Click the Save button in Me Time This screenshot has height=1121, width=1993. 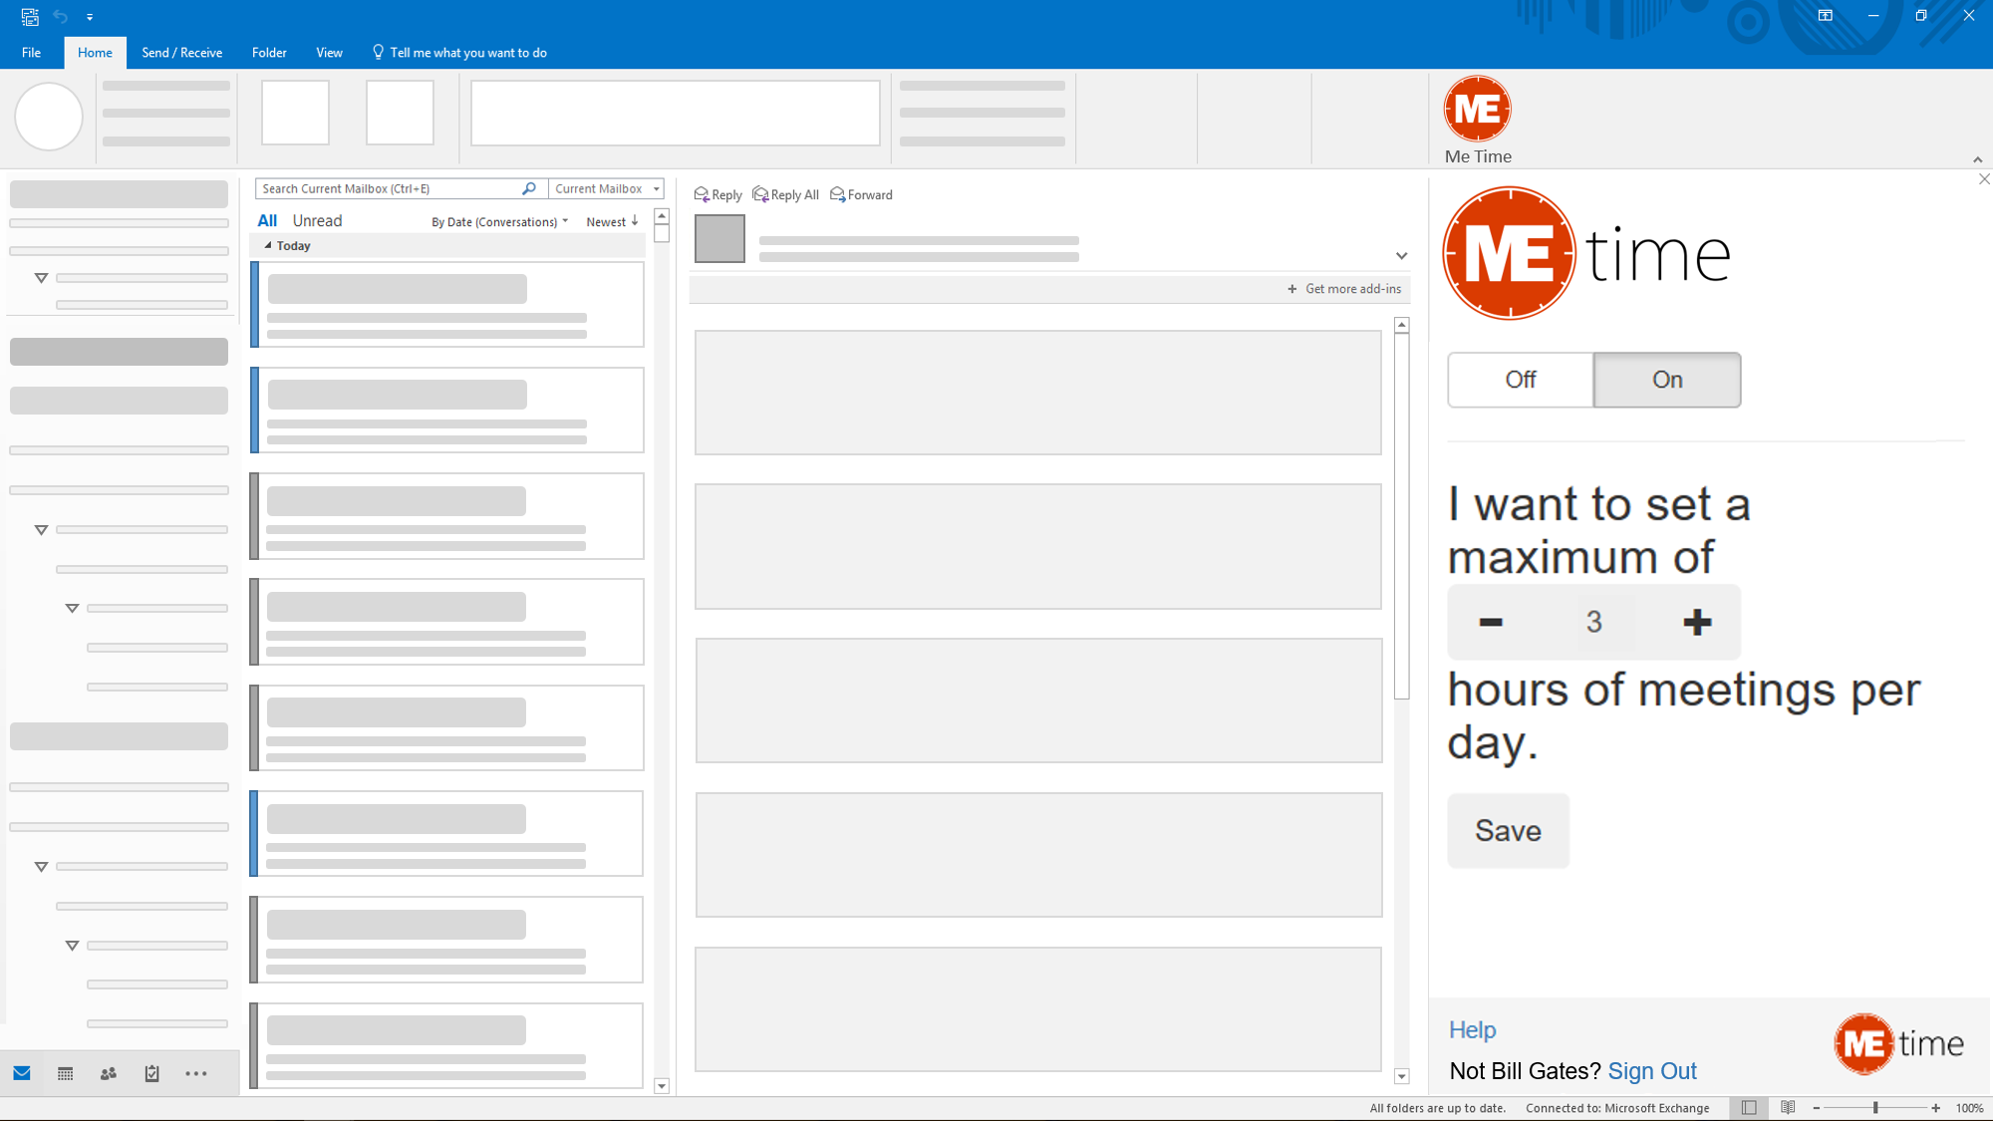tap(1508, 830)
